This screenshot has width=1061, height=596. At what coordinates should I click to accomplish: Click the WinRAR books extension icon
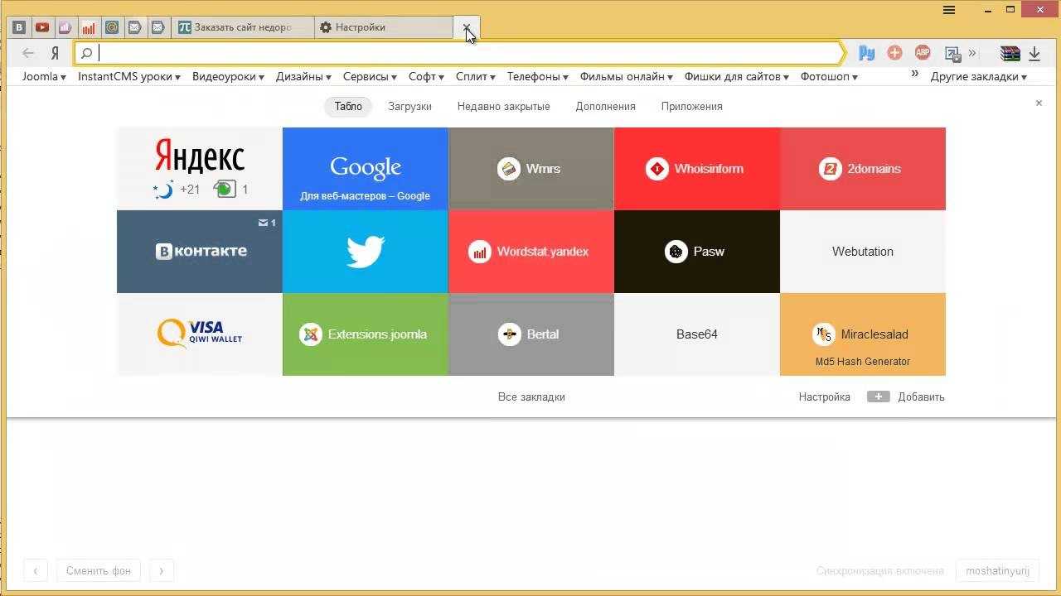1010,53
